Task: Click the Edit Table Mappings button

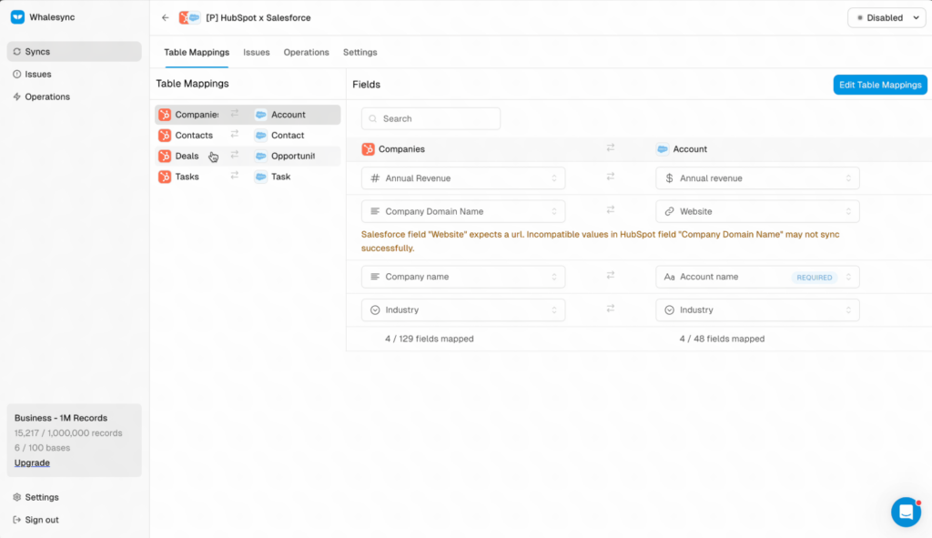Action: tap(880, 85)
